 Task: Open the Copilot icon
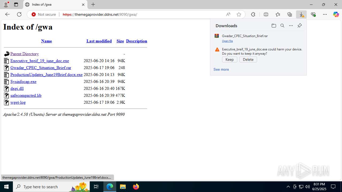pyautogui.click(x=336, y=14)
